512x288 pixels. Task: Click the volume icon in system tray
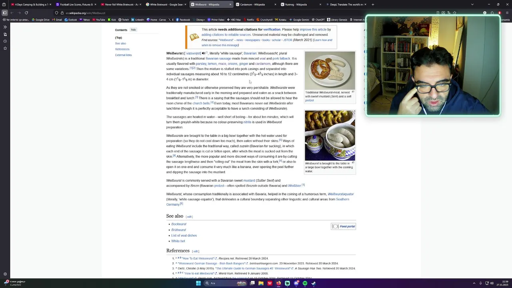pos(492,283)
